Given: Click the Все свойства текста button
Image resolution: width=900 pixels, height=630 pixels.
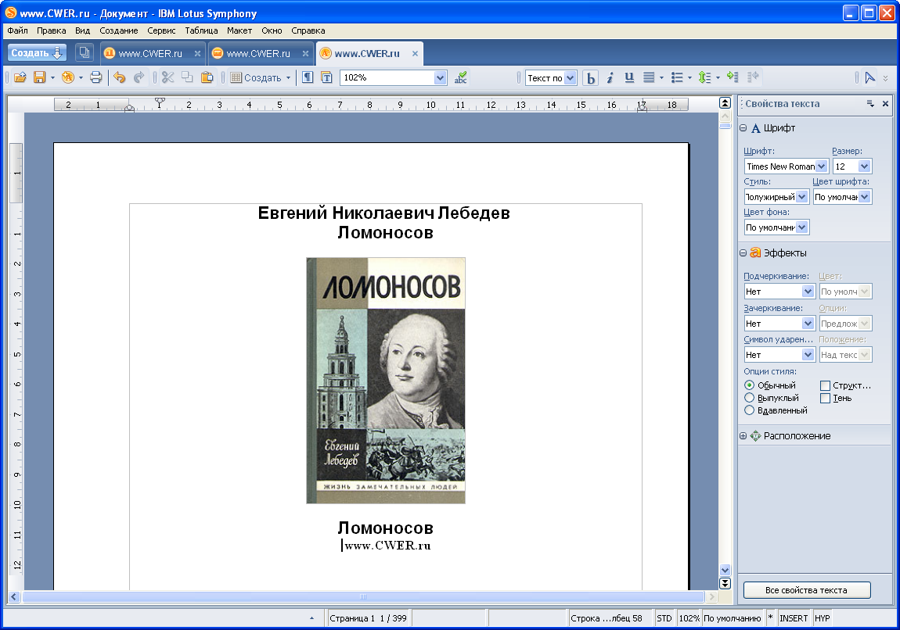Looking at the screenshot, I should coord(806,590).
